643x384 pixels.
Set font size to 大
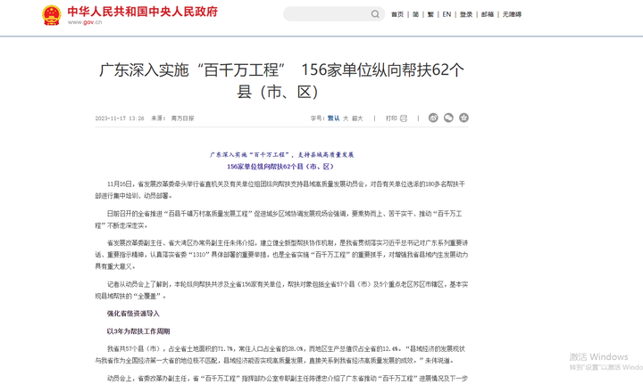(346, 118)
